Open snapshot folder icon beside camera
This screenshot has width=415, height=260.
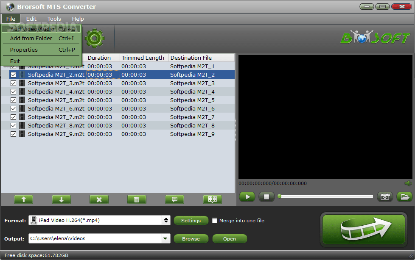coord(405,197)
